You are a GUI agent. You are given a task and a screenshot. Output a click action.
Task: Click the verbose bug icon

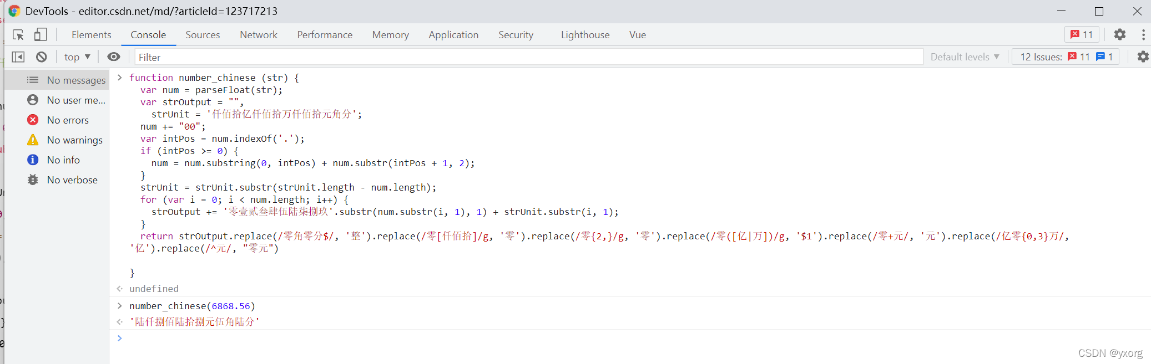click(33, 180)
